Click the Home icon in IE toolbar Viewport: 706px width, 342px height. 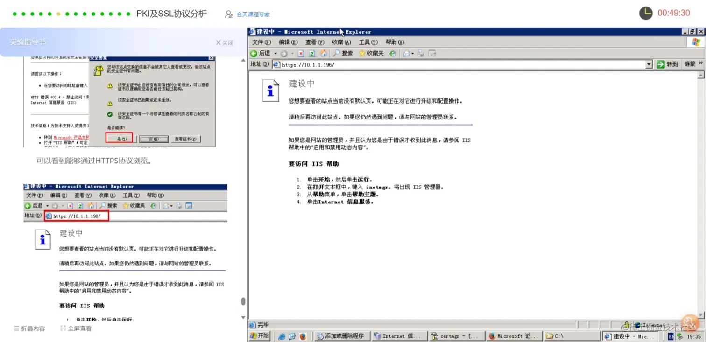point(323,54)
